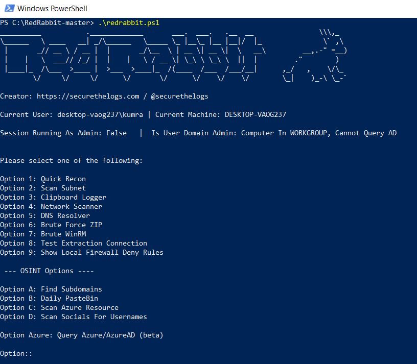Click the --- OSINT Options ---- heading
The image size is (417, 364).
(x=49, y=271)
